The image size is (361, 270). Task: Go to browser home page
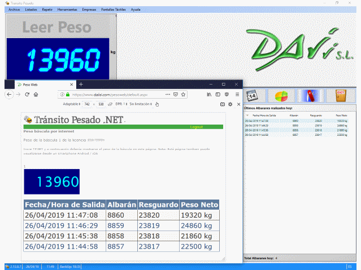tap(36, 95)
